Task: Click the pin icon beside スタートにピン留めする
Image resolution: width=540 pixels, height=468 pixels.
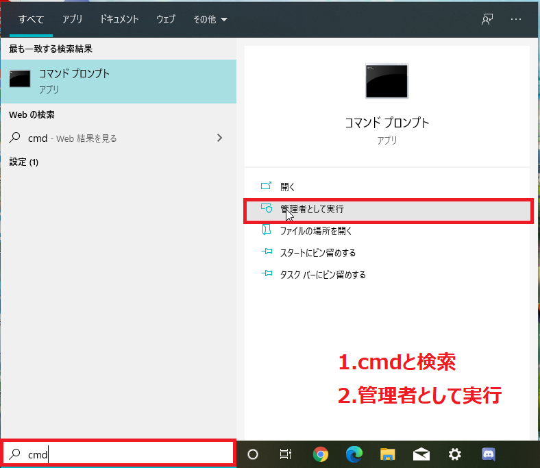Action: pos(267,251)
